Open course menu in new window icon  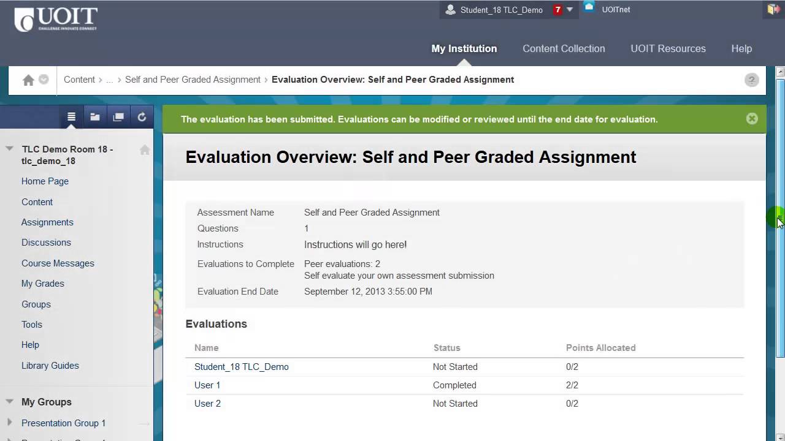pyautogui.click(x=118, y=117)
